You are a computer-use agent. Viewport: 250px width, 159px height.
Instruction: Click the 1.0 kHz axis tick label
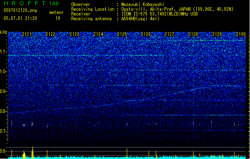[x=4, y=72]
